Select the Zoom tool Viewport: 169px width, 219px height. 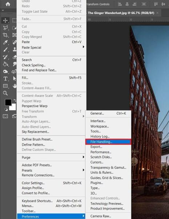click(x=5, y=93)
